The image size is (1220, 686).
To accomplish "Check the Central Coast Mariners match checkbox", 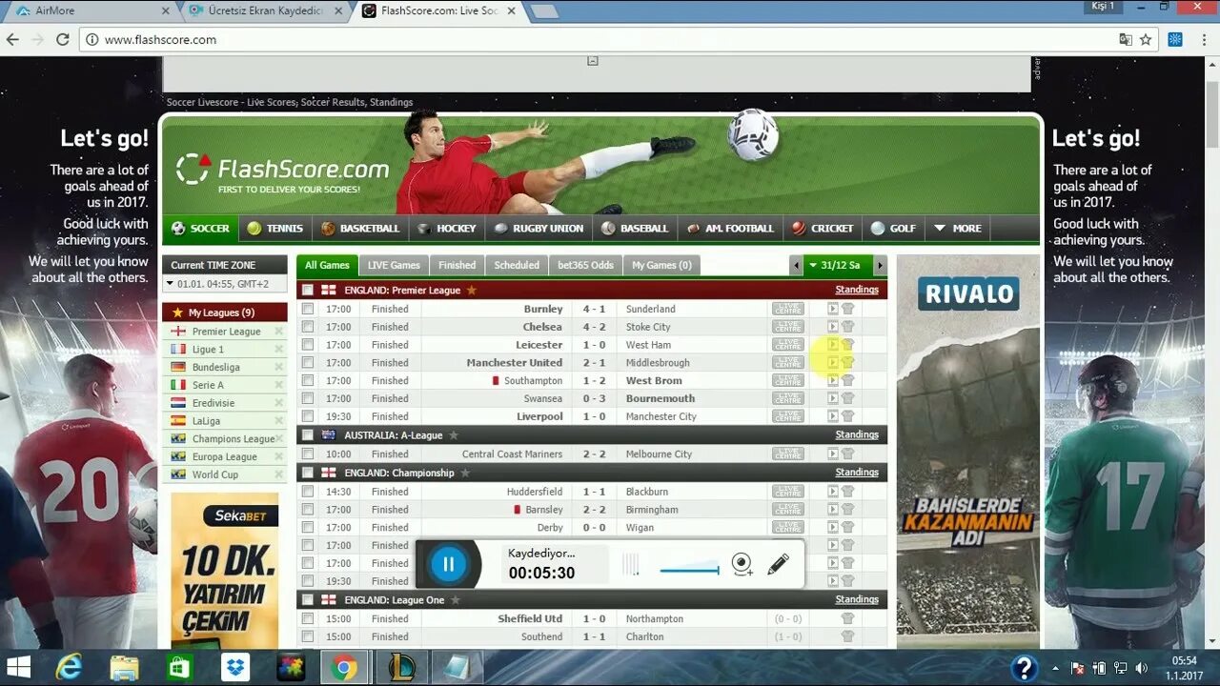I will [x=307, y=454].
